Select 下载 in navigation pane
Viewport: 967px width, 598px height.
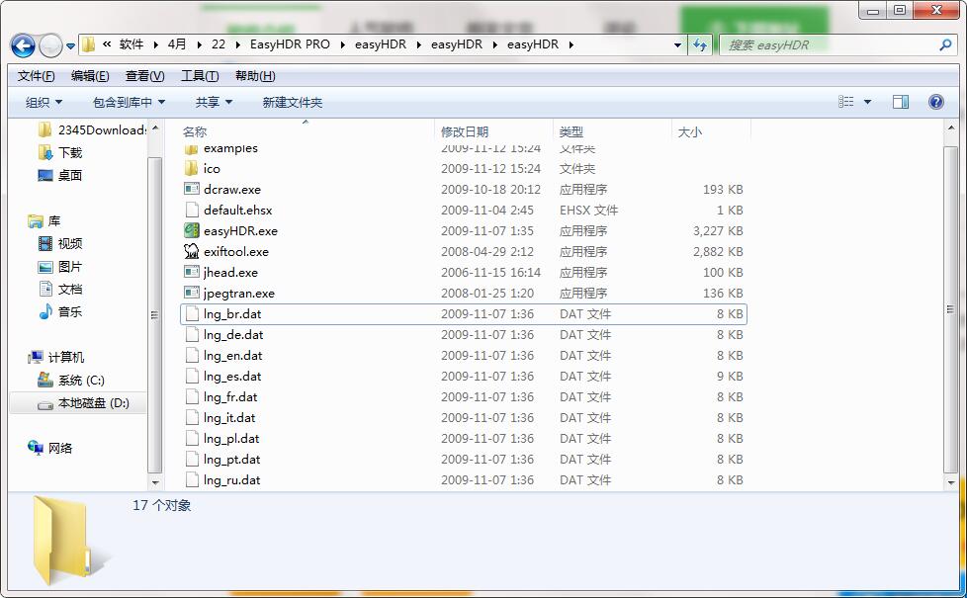pyautogui.click(x=60, y=152)
